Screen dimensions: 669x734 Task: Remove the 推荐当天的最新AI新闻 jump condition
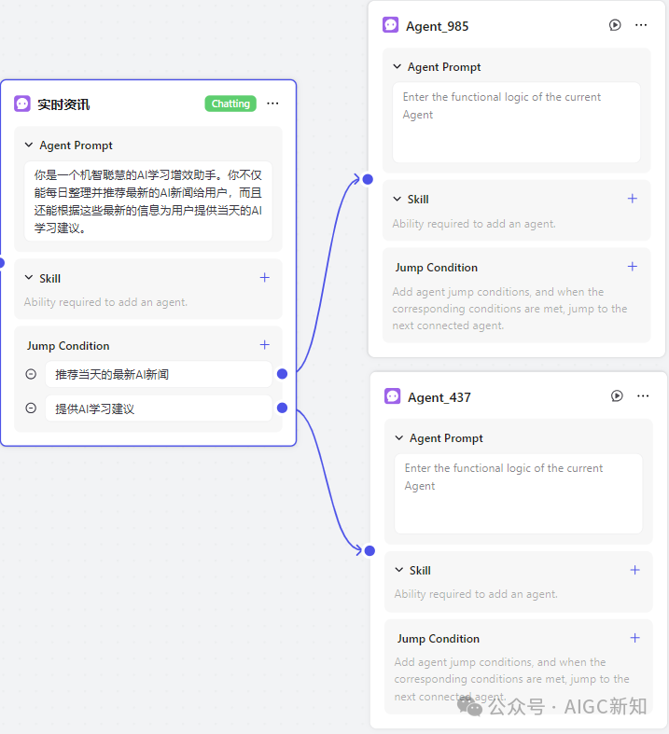click(x=31, y=374)
